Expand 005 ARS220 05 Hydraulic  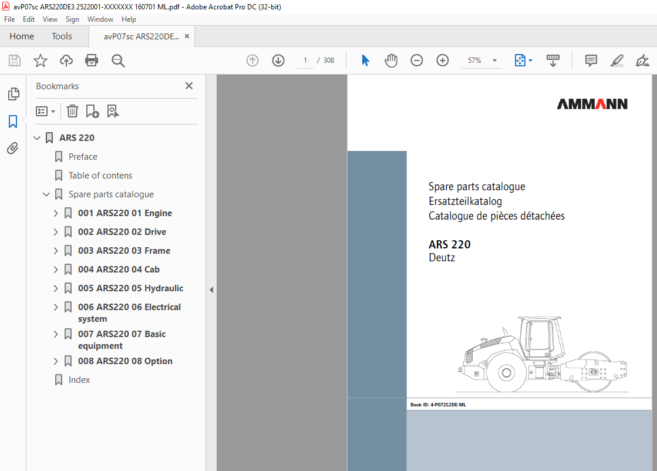(x=56, y=289)
